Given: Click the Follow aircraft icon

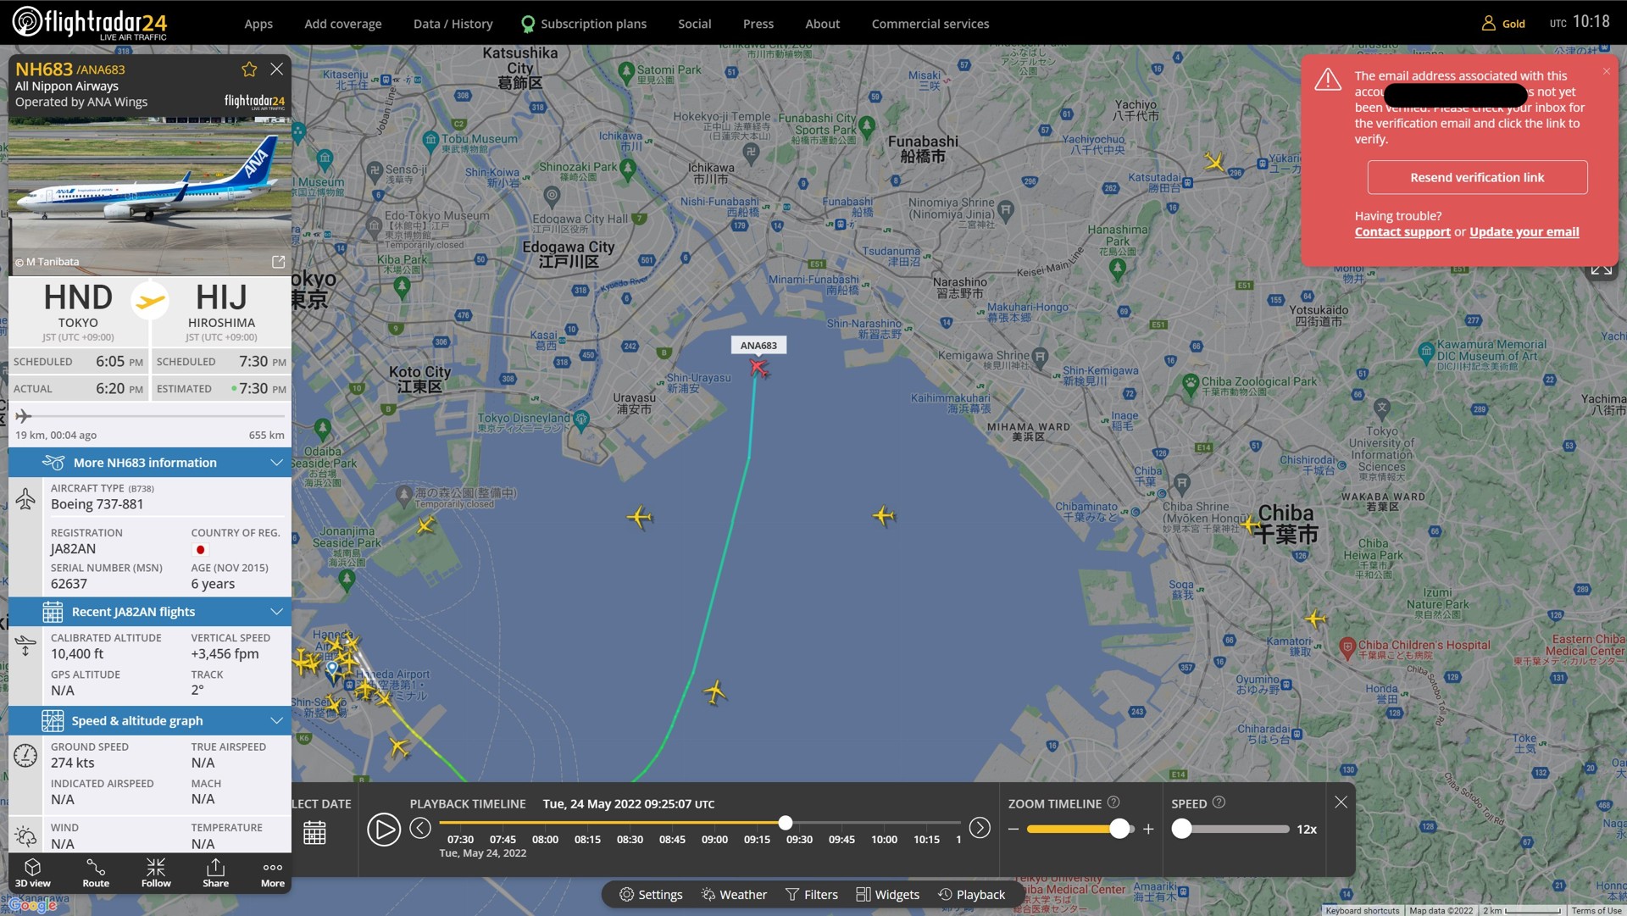Looking at the screenshot, I should 156,873.
